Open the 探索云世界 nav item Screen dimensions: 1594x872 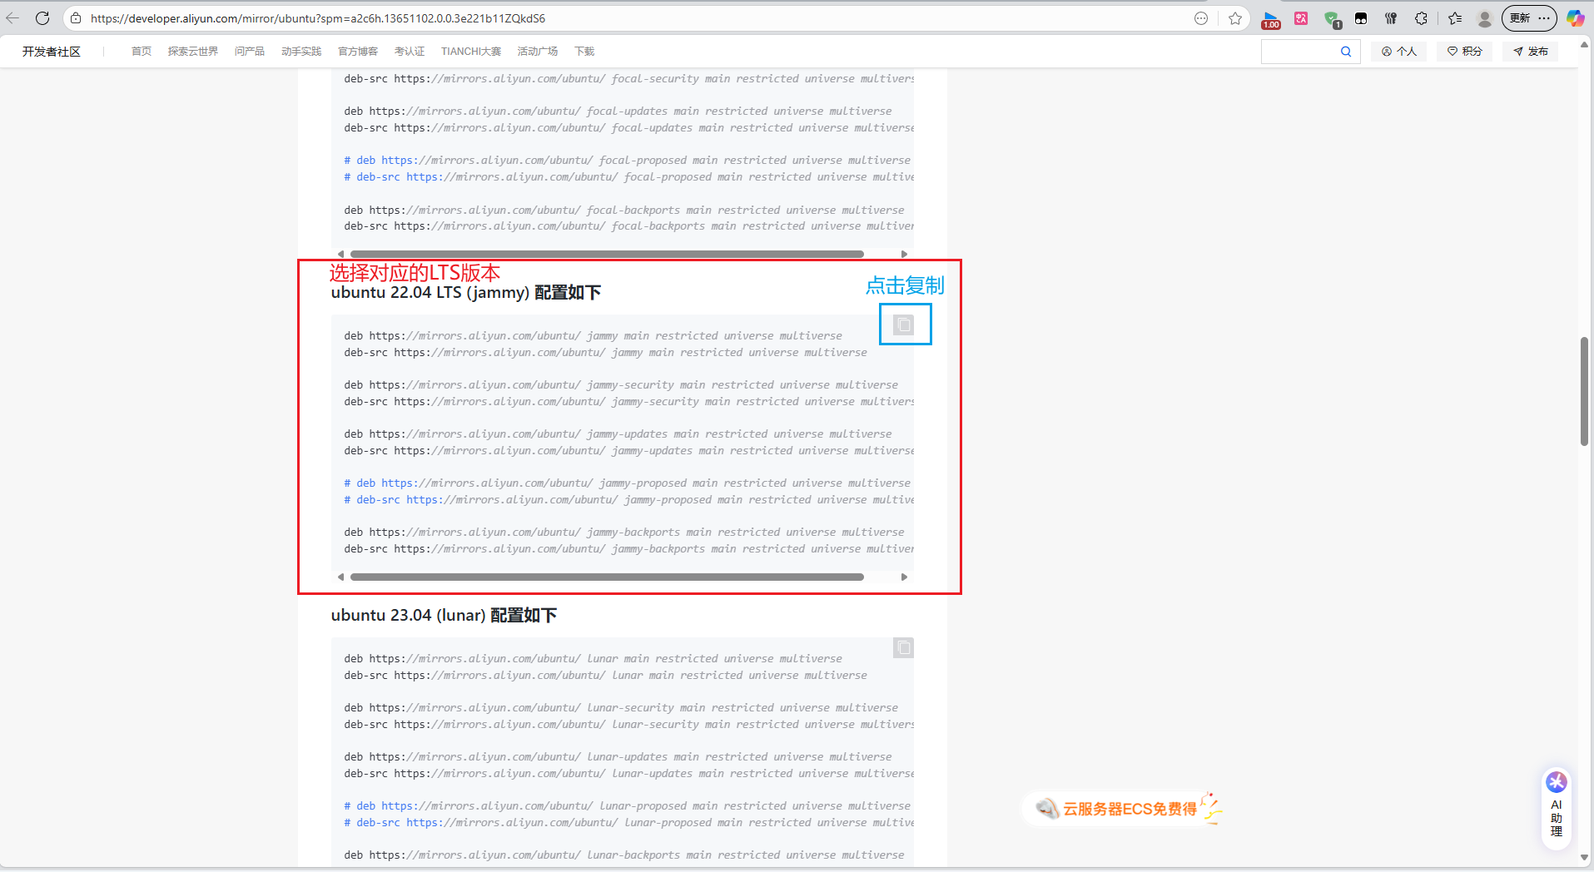[193, 52]
